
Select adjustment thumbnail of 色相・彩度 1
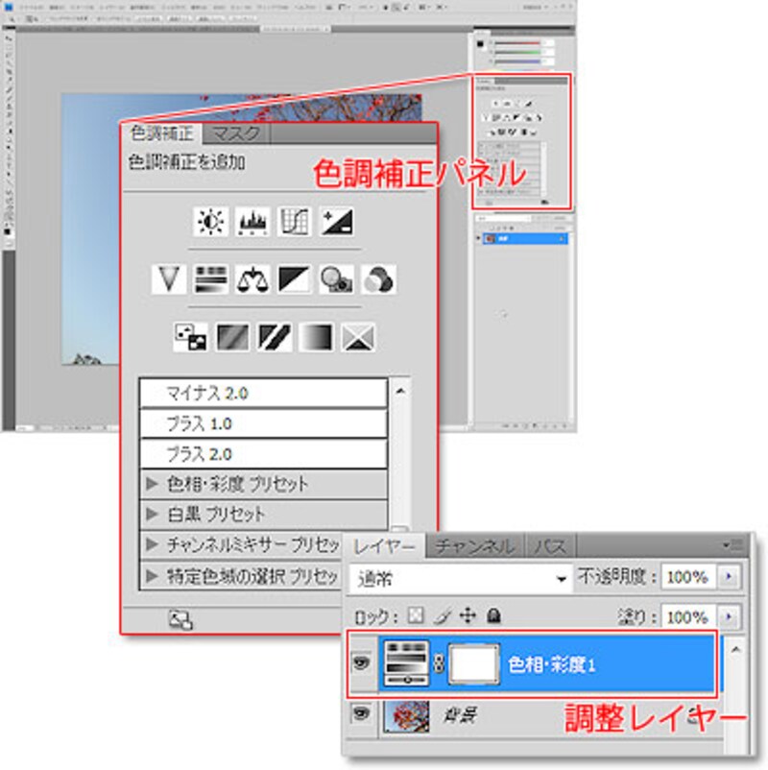[x=406, y=663]
